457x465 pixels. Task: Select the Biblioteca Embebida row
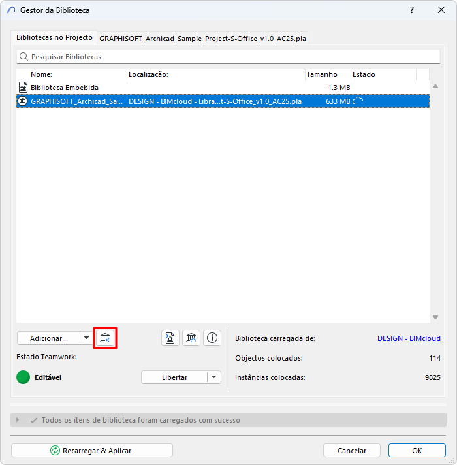point(223,88)
